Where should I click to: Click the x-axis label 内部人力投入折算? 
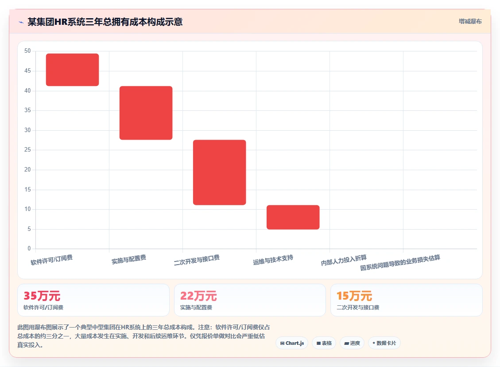coord(344,261)
